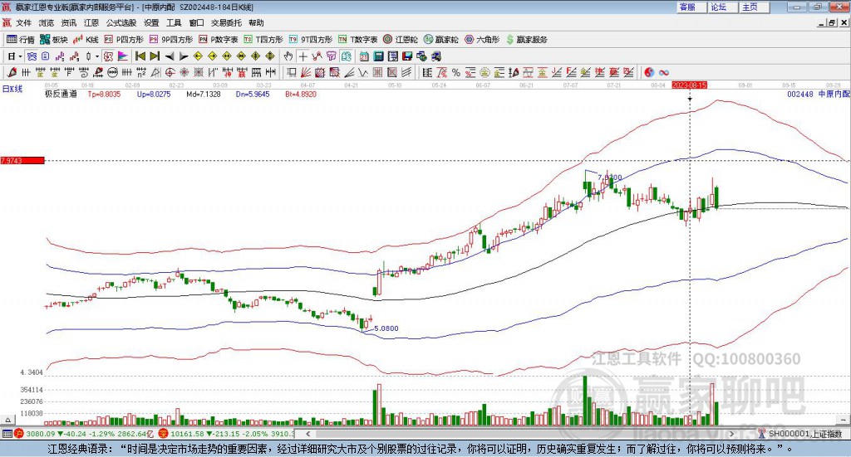Click the 论坛 forum button
This screenshot has height=457, width=851.
click(x=722, y=7)
